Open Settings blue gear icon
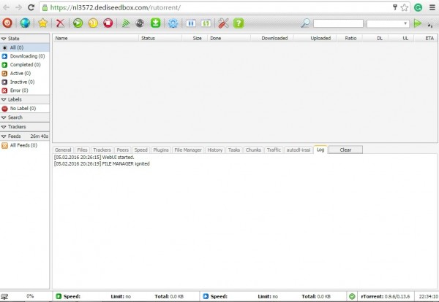 (x=173, y=23)
